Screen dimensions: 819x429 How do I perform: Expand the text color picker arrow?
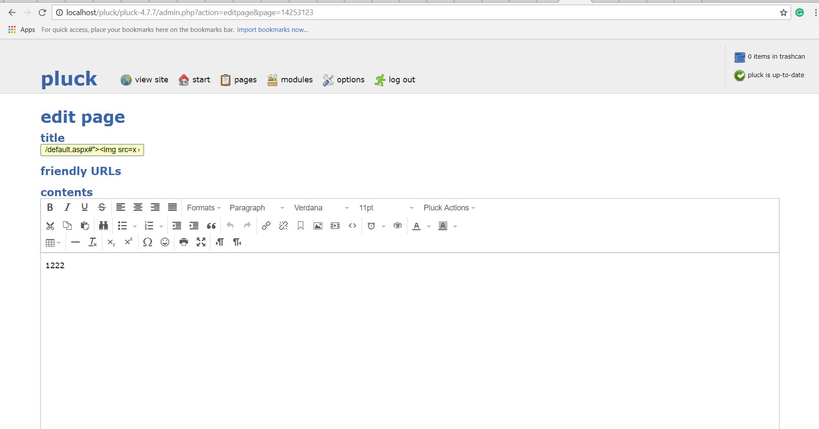click(x=429, y=226)
